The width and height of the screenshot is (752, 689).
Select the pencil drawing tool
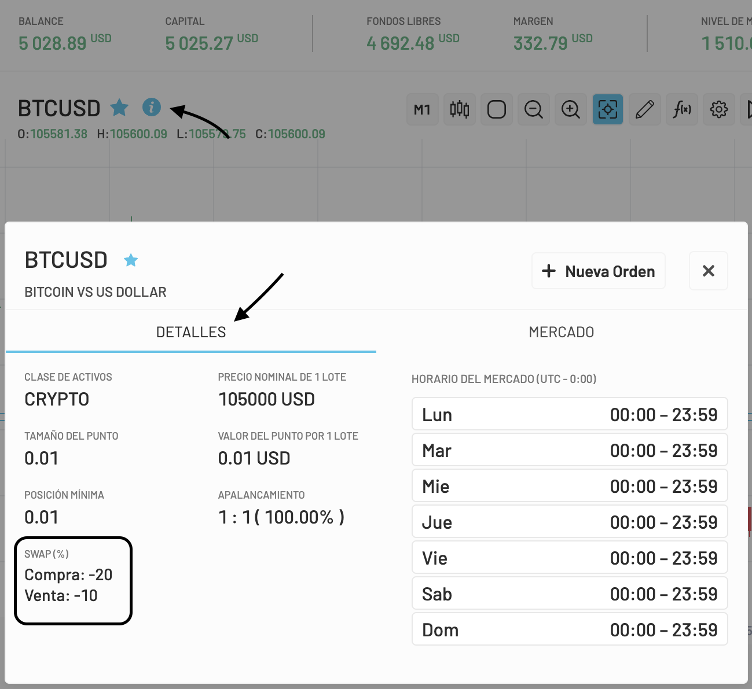tap(645, 109)
